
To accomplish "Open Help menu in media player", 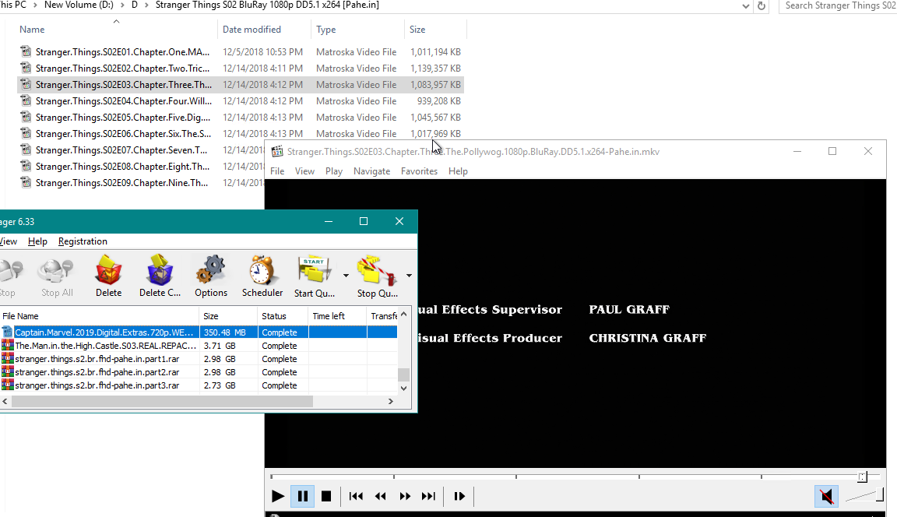I will 458,171.
